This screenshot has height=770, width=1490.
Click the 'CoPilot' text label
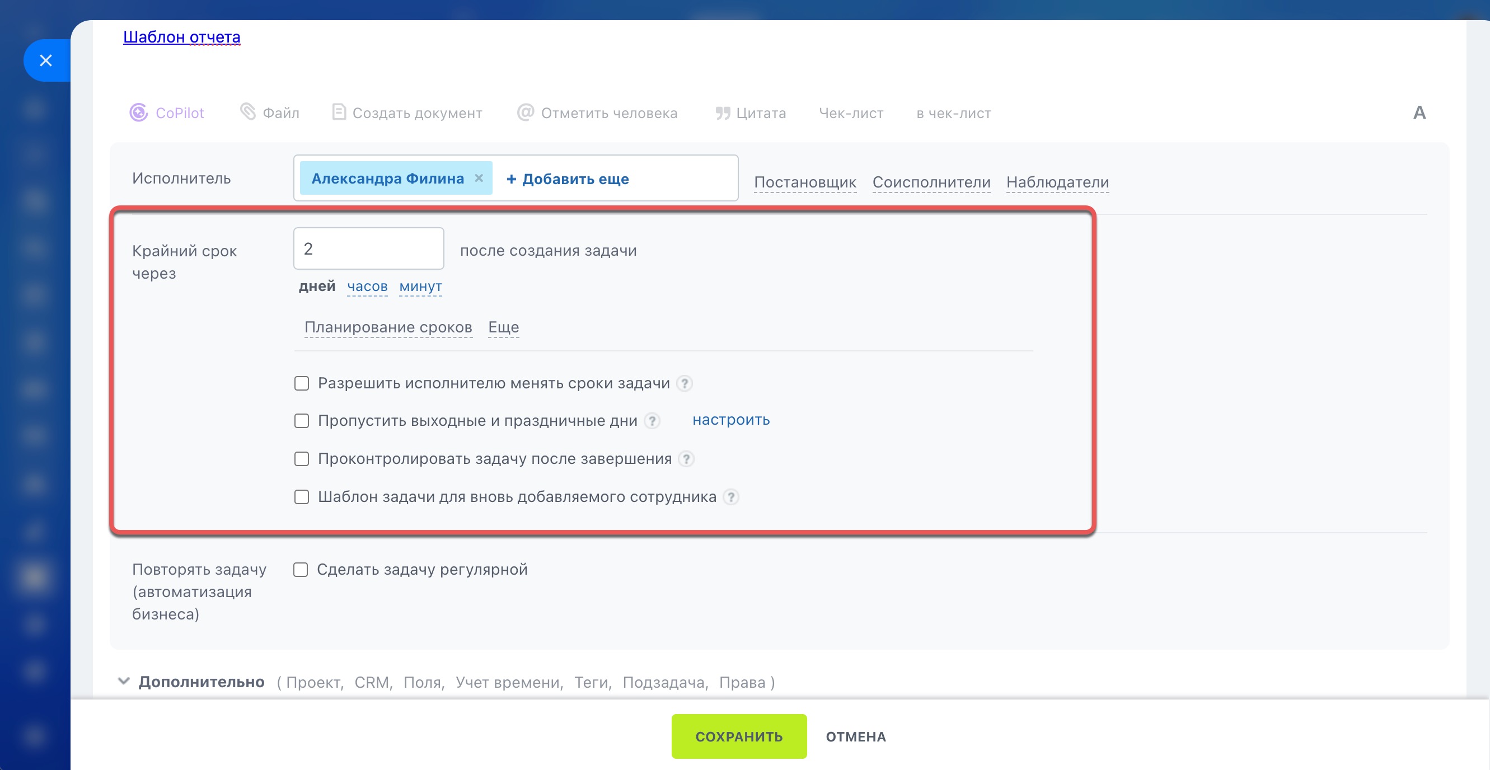point(180,113)
